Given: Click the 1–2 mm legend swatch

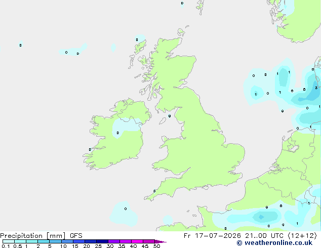Looking at the screenshot, I should (x=32, y=241).
